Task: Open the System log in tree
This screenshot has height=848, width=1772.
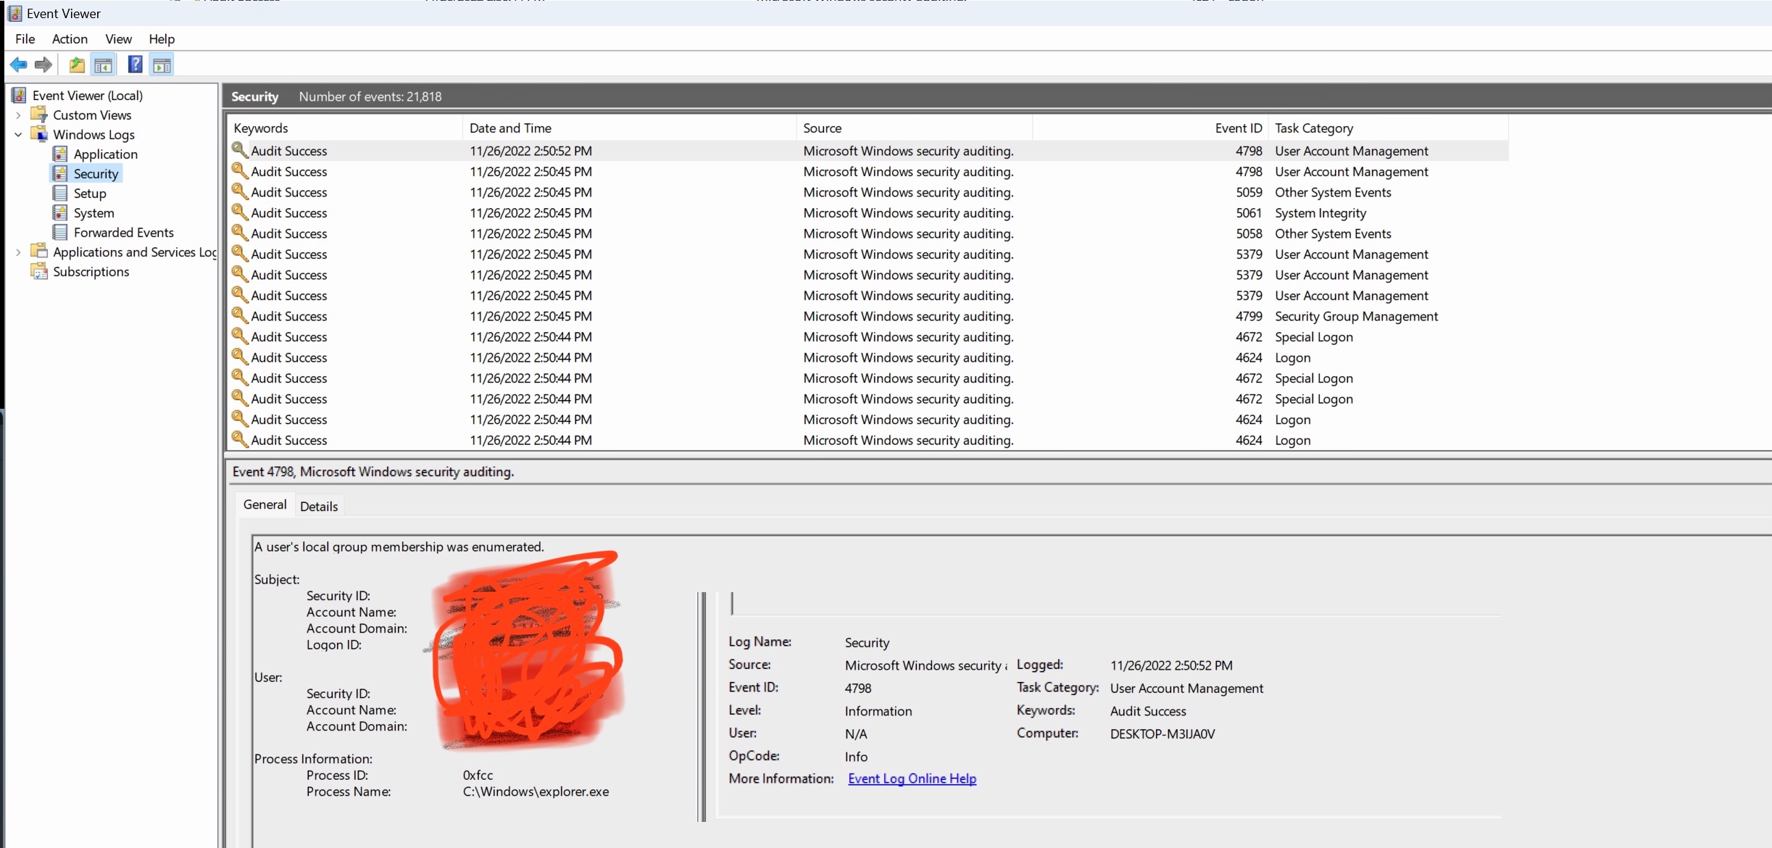Action: point(93,213)
